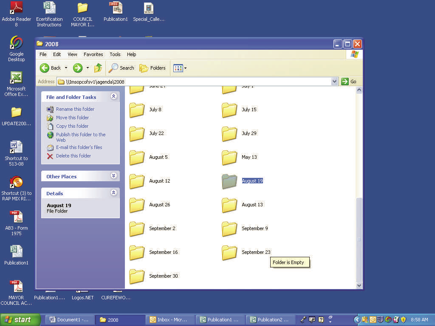Click the Start button
The width and height of the screenshot is (435, 326).
(20, 320)
